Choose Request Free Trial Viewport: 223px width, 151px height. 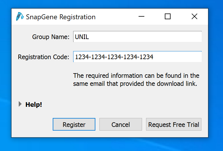173,125
